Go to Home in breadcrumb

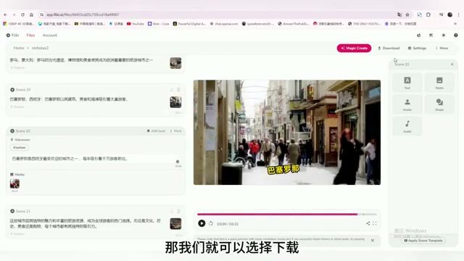pyautogui.click(x=19, y=48)
